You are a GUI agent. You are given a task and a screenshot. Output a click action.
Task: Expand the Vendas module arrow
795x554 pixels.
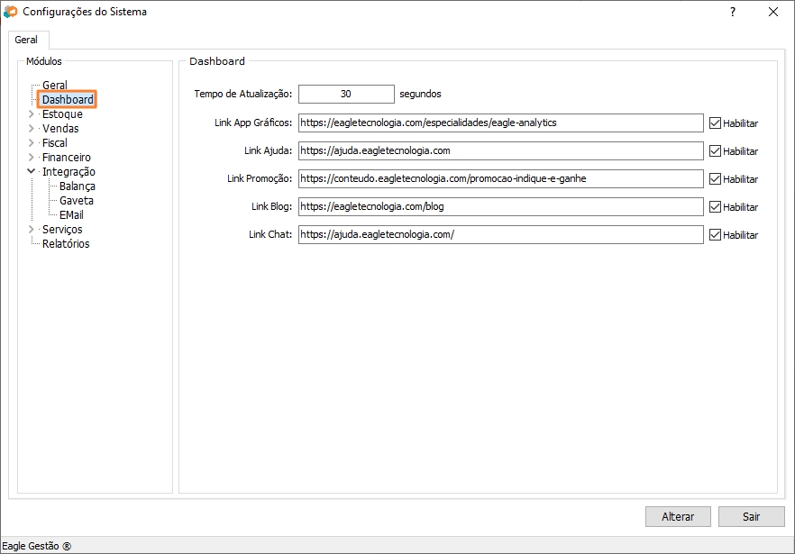(x=32, y=129)
